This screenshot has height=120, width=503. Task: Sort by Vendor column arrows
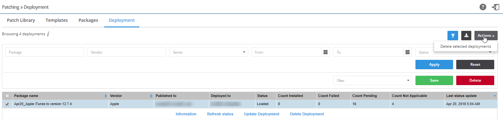tap(151, 96)
